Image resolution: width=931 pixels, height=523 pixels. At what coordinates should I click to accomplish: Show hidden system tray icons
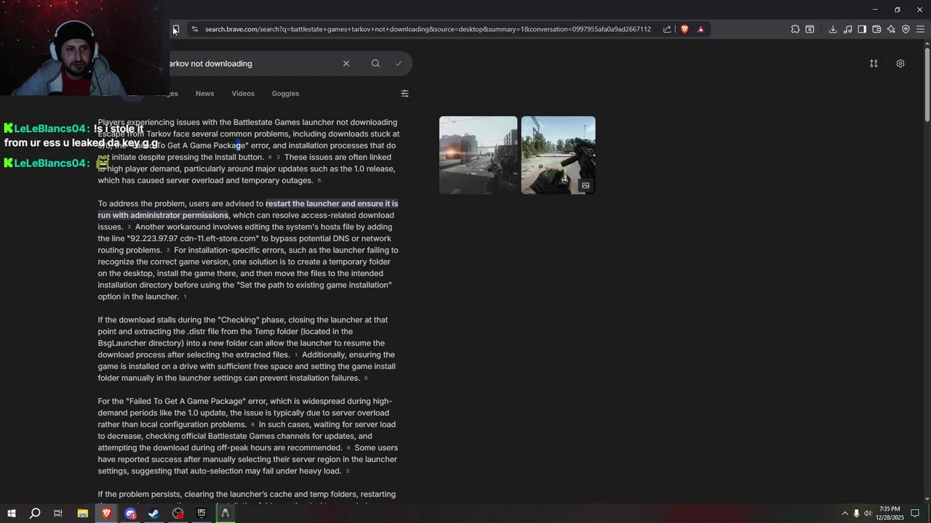[844, 514]
